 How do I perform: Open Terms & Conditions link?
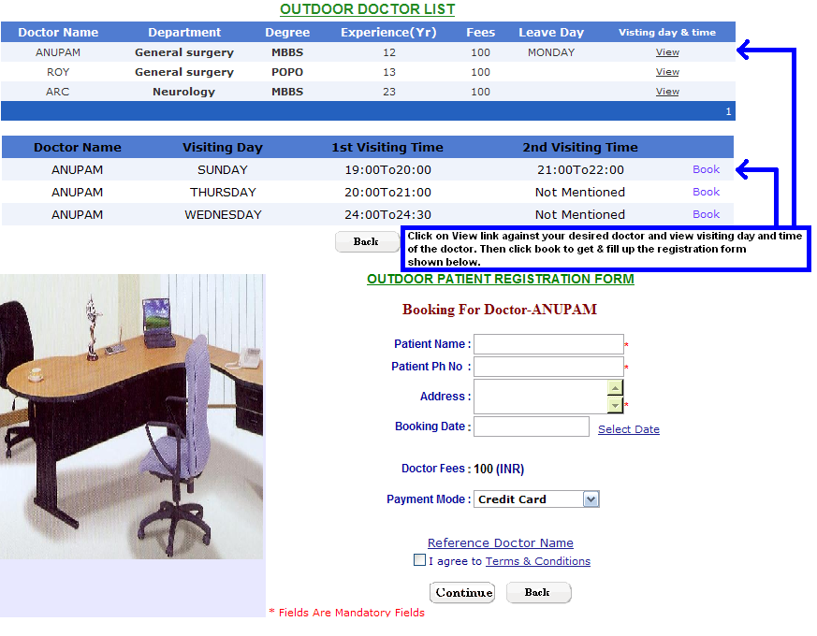pyautogui.click(x=538, y=561)
